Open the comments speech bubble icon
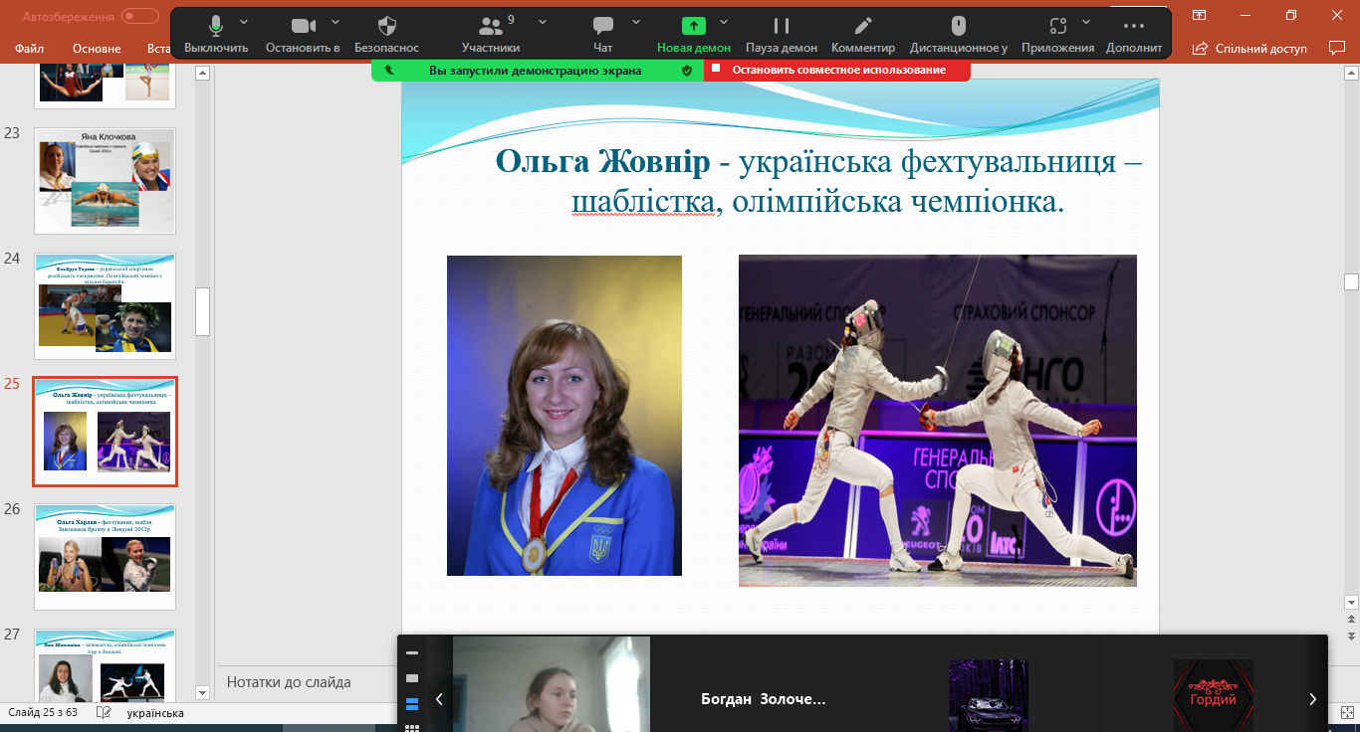 [x=1337, y=48]
